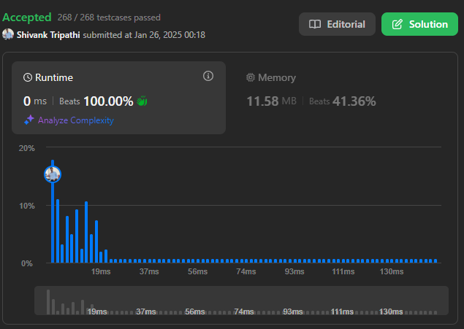The height and width of the screenshot is (329, 464).
Task: Click the Analyze Complexity link
Action: [76, 120]
